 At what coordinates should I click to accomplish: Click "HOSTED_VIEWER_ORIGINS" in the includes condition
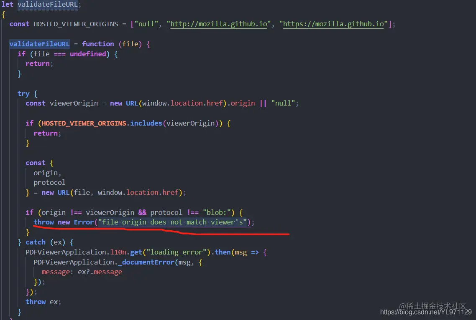pyautogui.click(x=84, y=123)
